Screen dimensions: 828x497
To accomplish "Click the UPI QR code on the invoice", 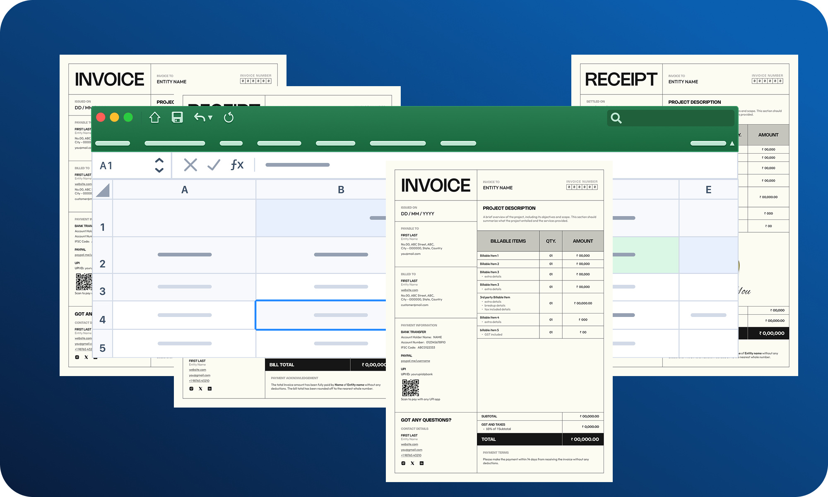I will (x=410, y=388).
